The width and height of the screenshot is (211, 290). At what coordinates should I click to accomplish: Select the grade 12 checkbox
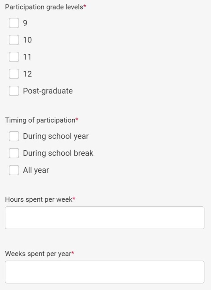(14, 74)
